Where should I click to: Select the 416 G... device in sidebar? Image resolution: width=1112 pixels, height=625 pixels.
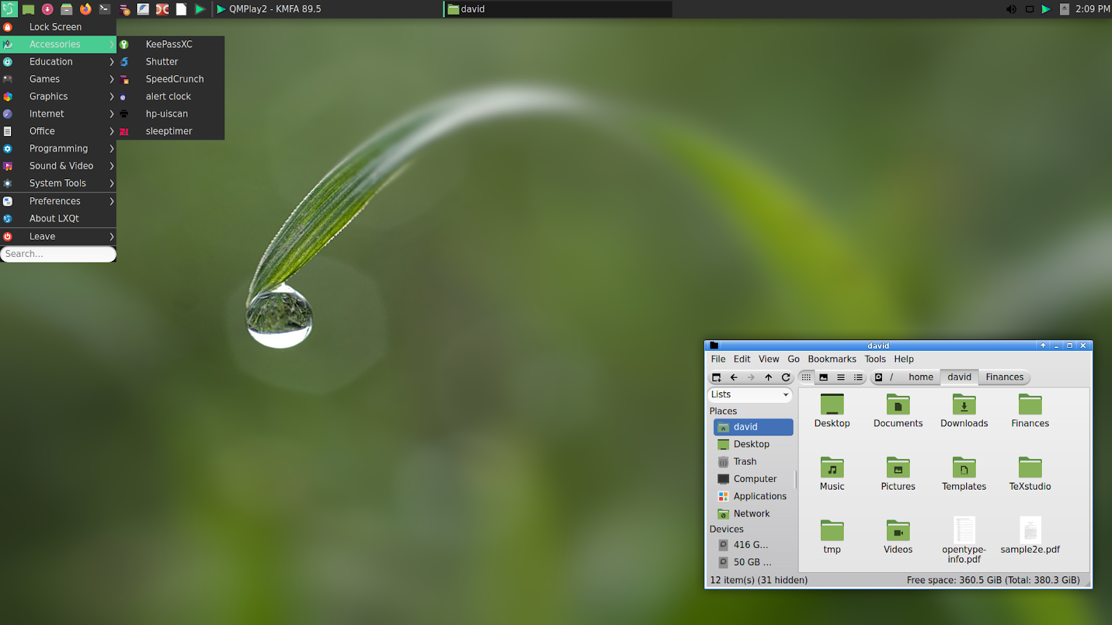pos(754,545)
